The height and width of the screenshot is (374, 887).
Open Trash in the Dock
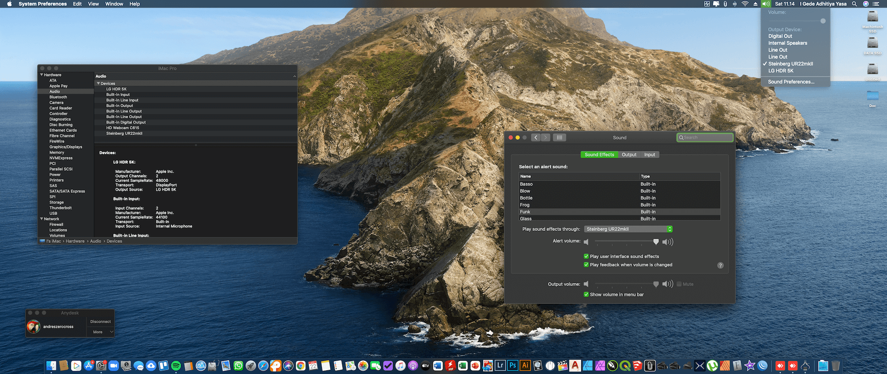click(x=836, y=366)
